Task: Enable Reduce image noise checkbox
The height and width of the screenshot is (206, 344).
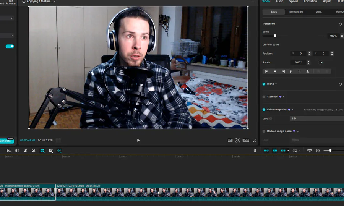Action: 264,131
